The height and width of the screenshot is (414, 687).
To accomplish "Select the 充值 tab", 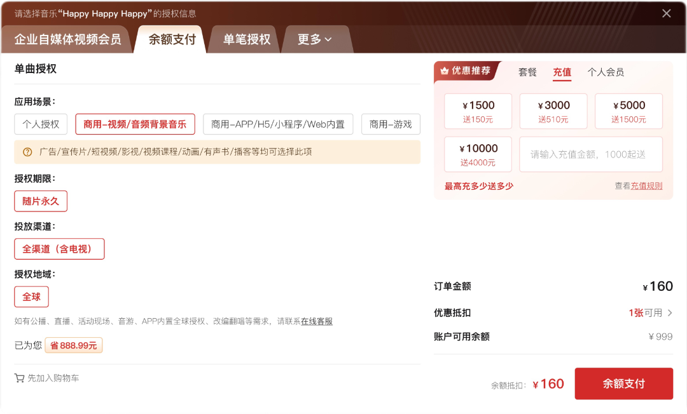I will 562,72.
